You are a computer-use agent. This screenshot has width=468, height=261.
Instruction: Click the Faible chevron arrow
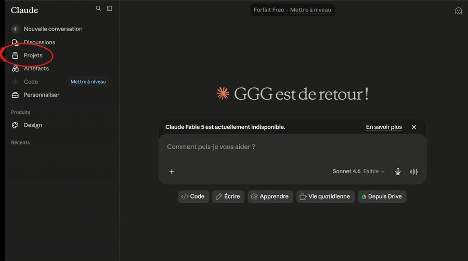click(x=383, y=172)
